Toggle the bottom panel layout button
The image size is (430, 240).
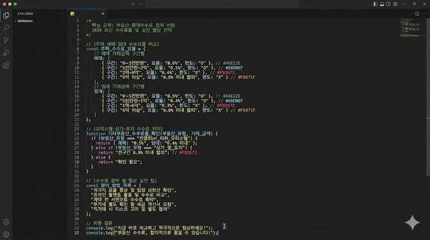click(382, 4)
